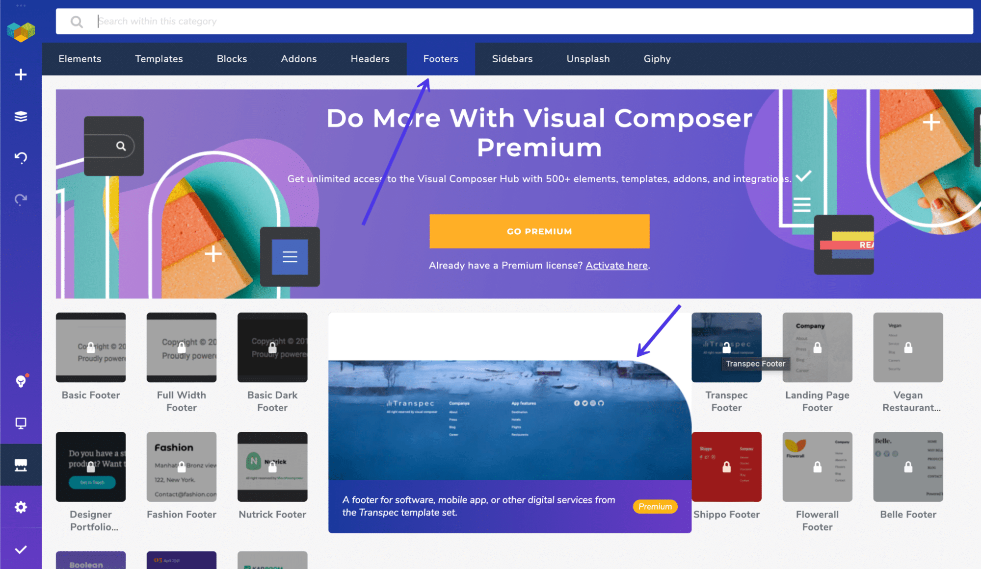The height and width of the screenshot is (569, 981).
Task: Click the Visual Composer logo icon
Action: coord(21,32)
